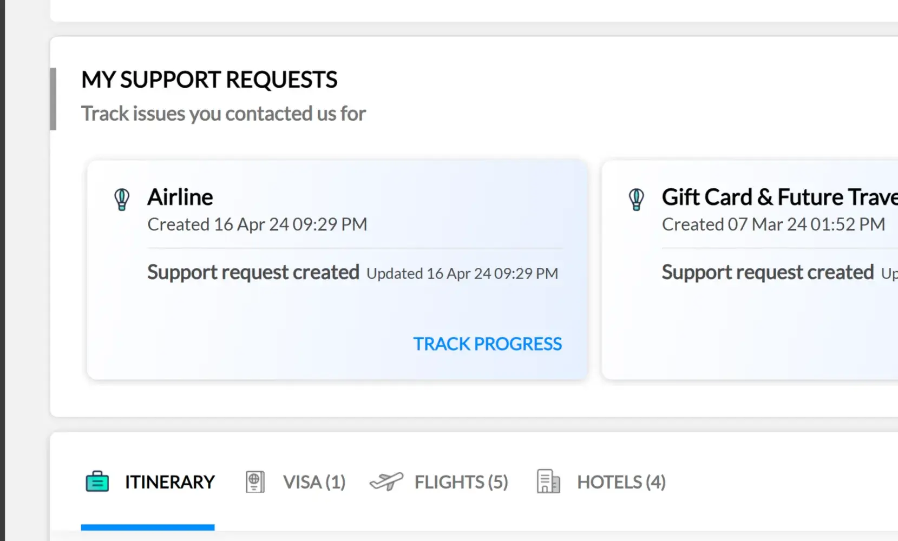Click Gift Card 'Support request created' status
The width and height of the screenshot is (898, 541).
(x=768, y=272)
